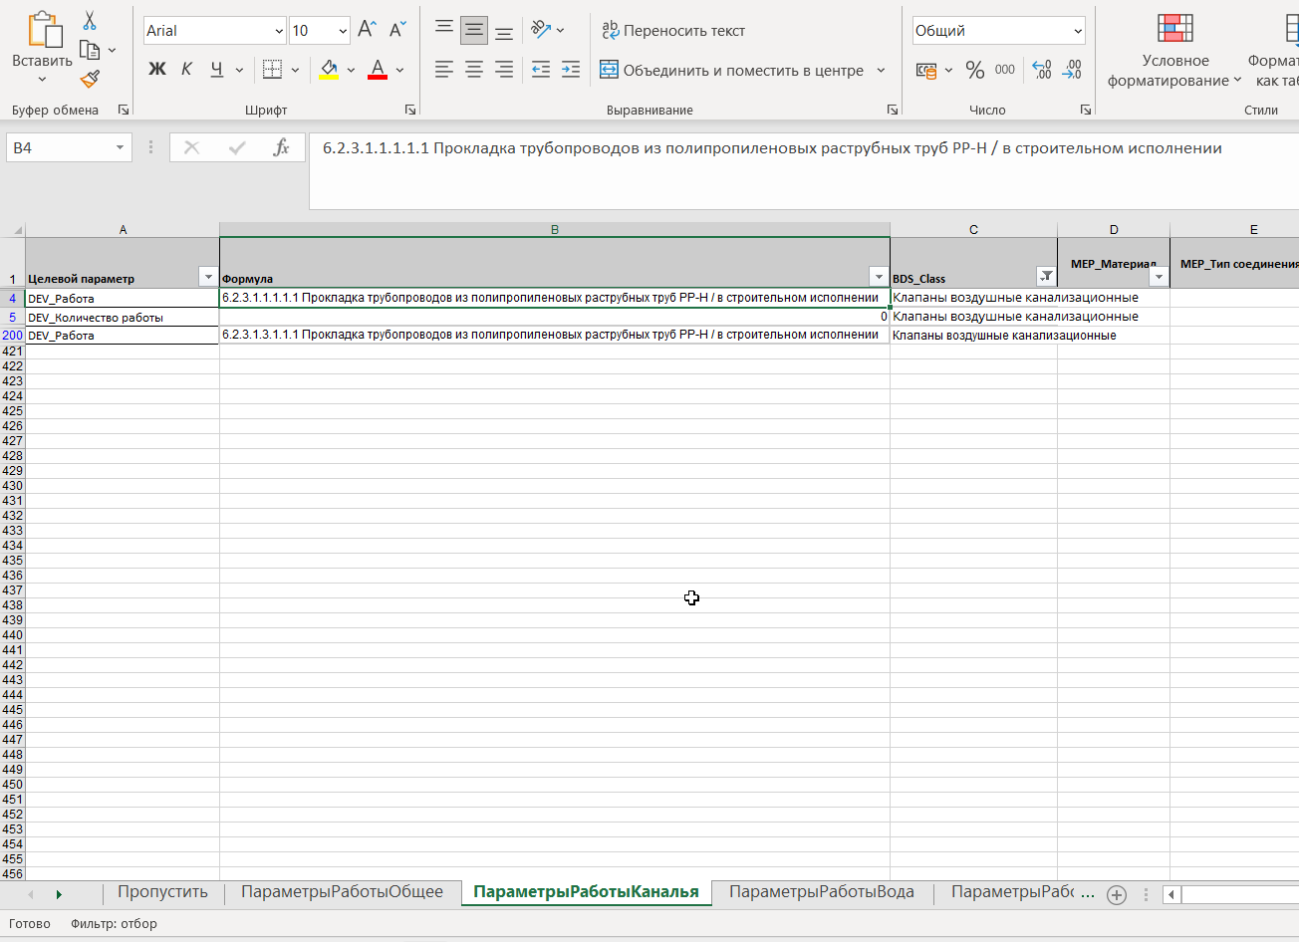Copy selection using the copy icon
This screenshot has height=942, width=1299.
pyautogui.click(x=89, y=50)
